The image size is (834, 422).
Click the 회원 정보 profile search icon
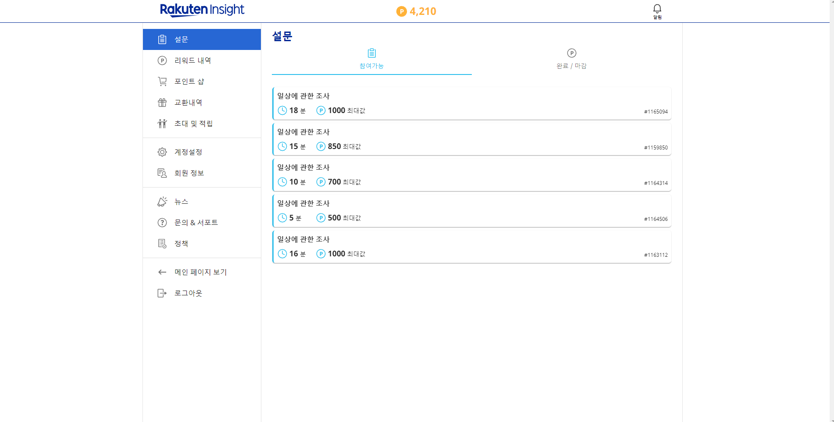[162, 173]
